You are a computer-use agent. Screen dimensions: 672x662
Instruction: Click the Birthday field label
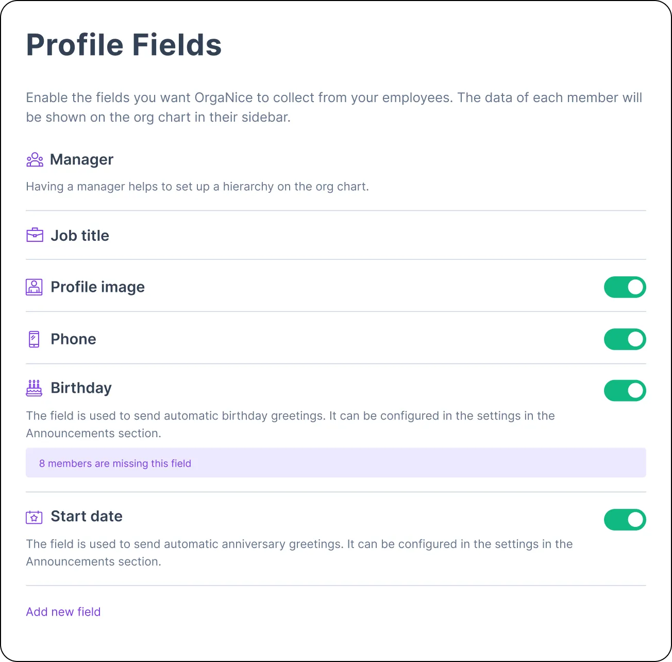tap(81, 388)
